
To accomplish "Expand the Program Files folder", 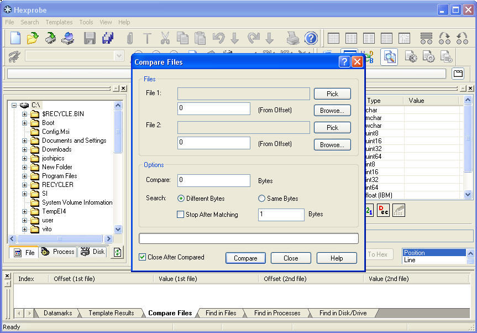I will point(25,176).
